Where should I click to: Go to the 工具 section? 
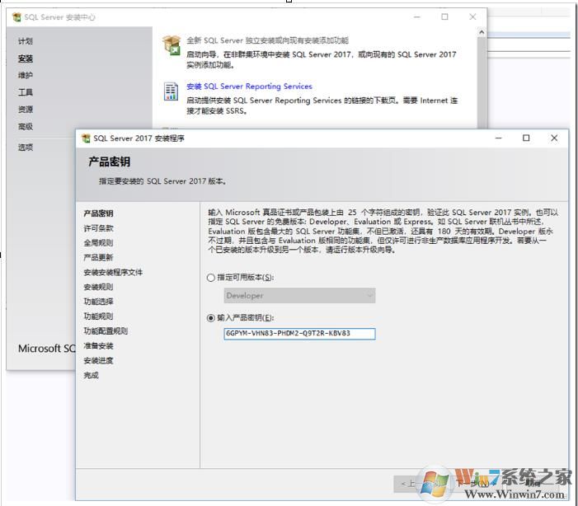[26, 92]
